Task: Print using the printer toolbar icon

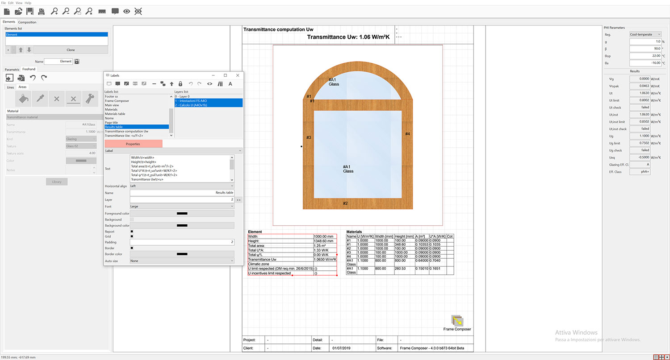Action: (41, 11)
